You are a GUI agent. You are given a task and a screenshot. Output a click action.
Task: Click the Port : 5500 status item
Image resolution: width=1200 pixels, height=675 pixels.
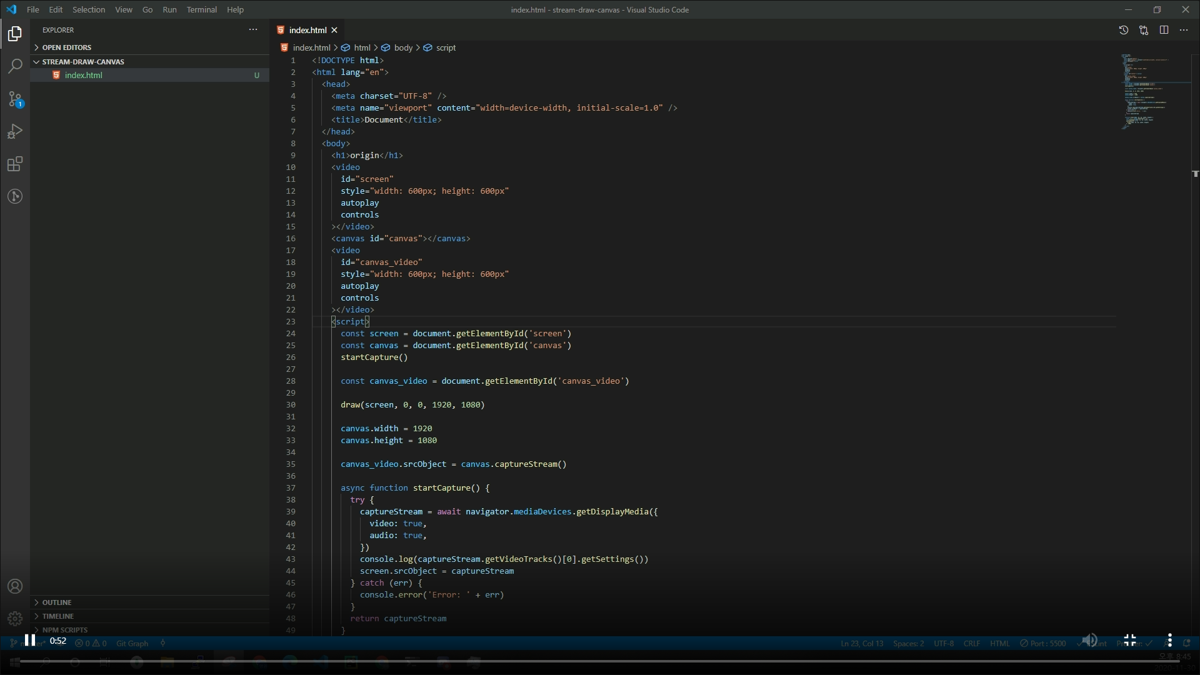pos(1042,643)
